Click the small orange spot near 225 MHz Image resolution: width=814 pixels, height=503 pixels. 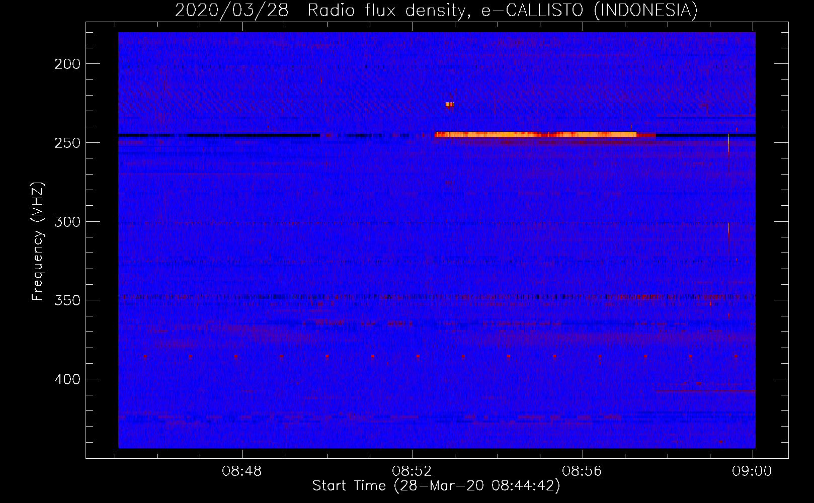tap(449, 105)
